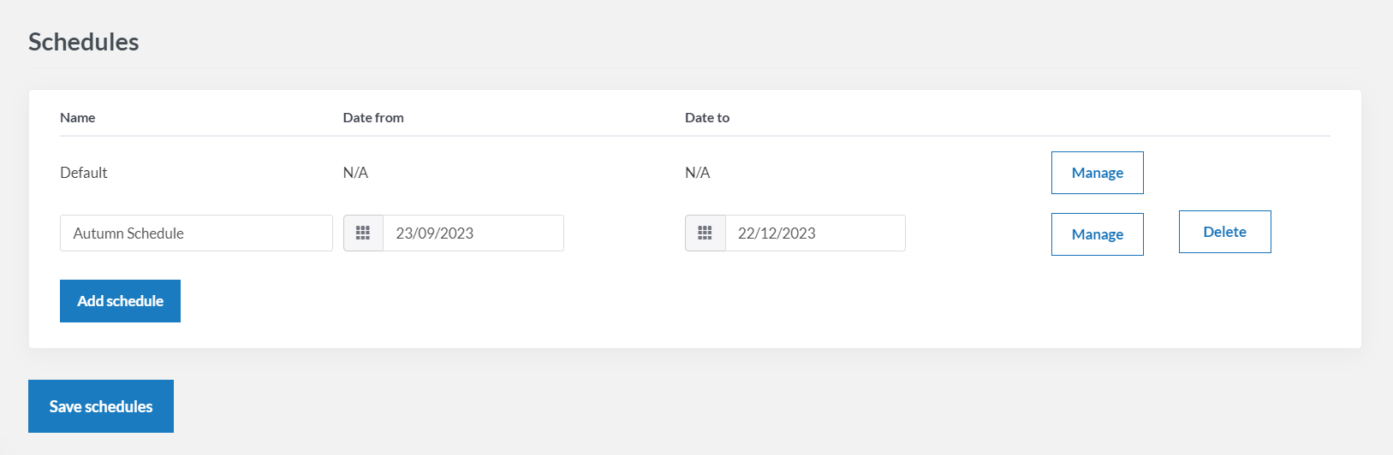Click the N/A value under Date from
The width and height of the screenshot is (1393, 455).
click(x=355, y=173)
